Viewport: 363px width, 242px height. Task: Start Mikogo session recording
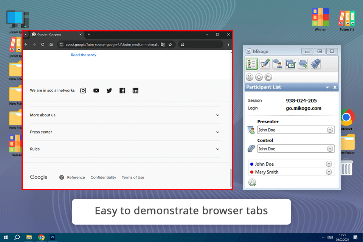coord(259,77)
